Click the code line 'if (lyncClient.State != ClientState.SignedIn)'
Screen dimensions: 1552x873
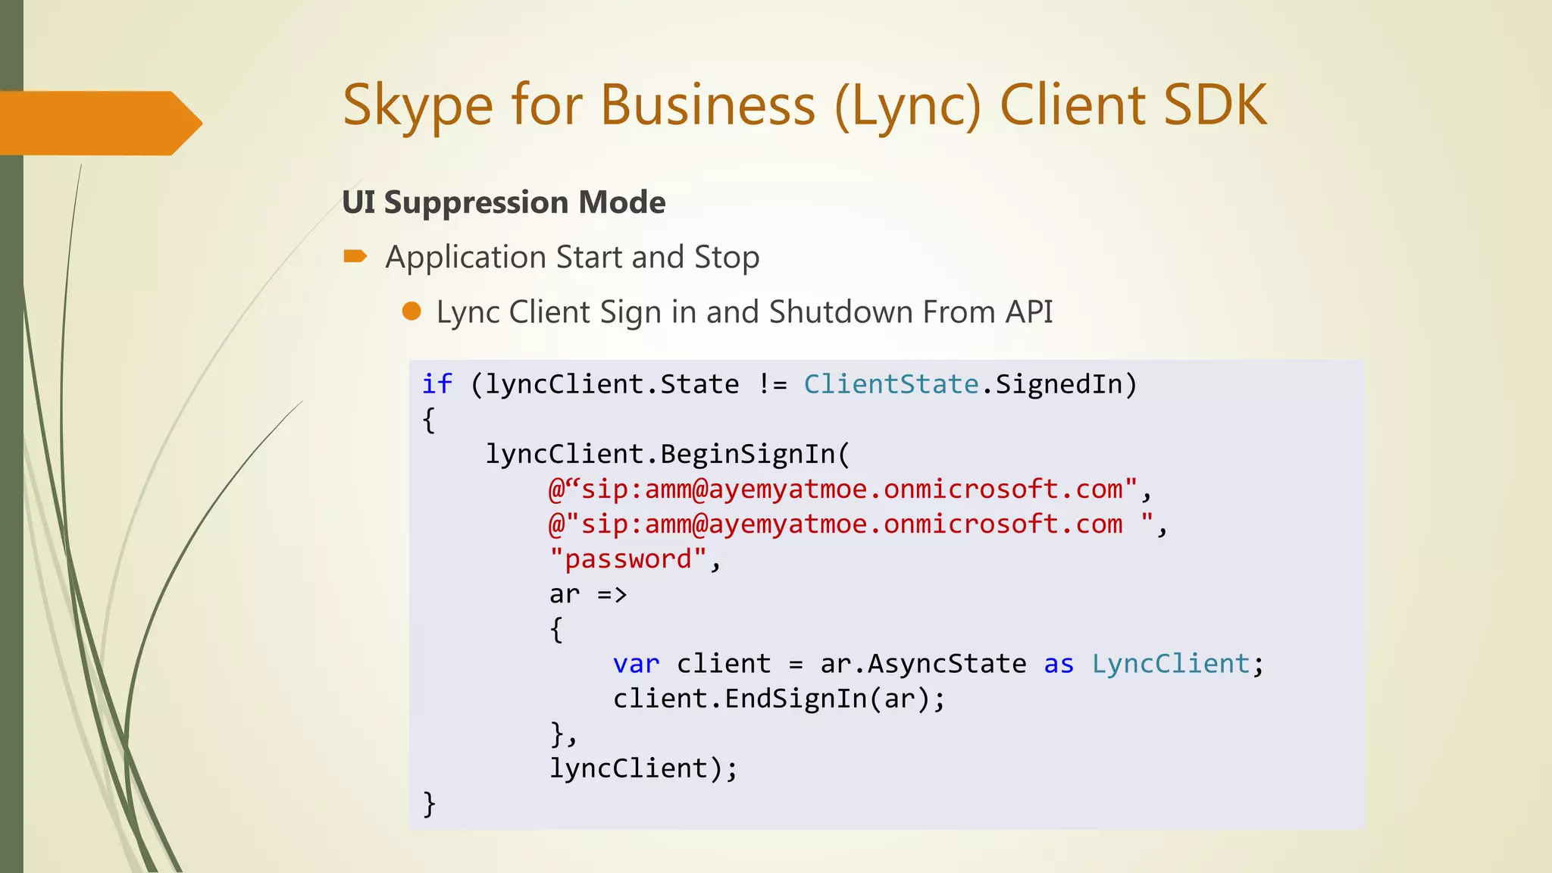pyautogui.click(x=780, y=384)
